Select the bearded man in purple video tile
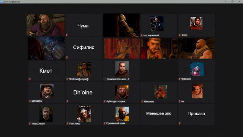This screenshot has width=243, height=137. pyautogui.click(x=46, y=25)
